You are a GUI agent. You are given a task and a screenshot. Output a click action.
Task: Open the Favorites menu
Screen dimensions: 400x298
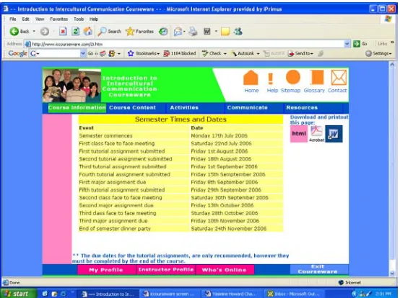click(59, 19)
